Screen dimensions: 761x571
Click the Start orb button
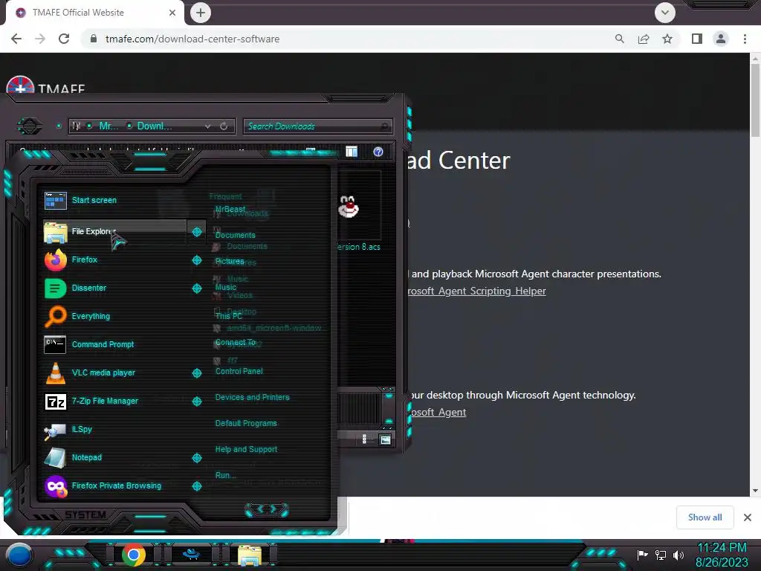coord(19,555)
